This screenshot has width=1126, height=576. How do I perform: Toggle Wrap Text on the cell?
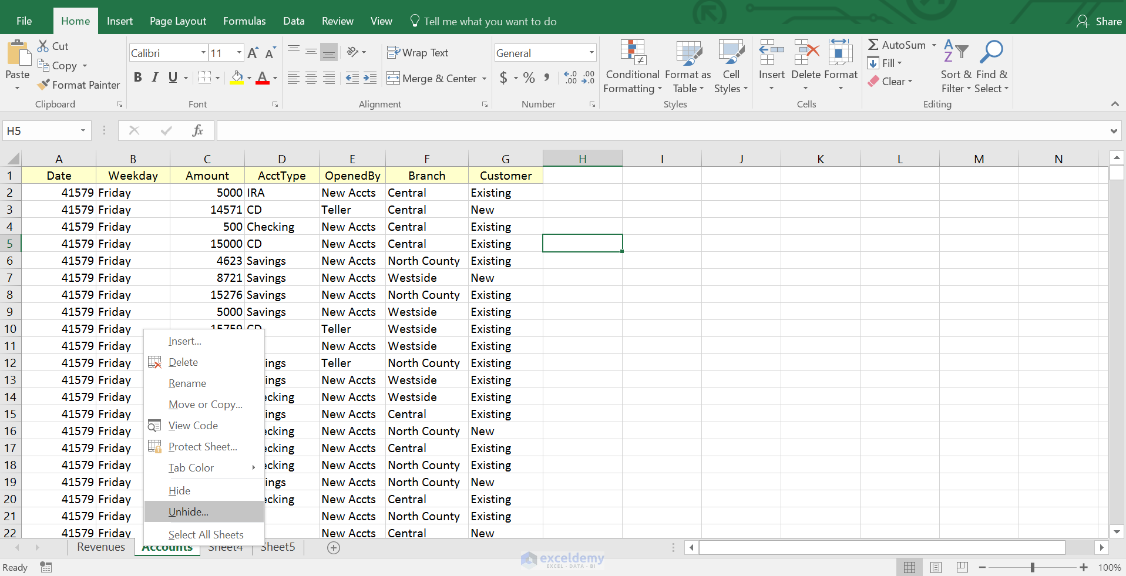tap(418, 53)
